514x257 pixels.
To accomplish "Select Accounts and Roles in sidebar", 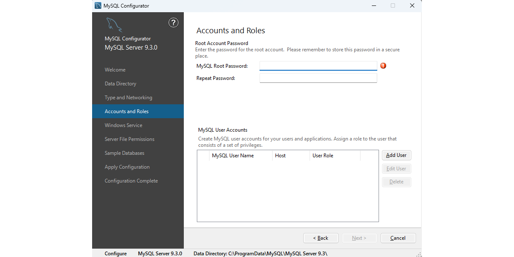I will coord(127,111).
